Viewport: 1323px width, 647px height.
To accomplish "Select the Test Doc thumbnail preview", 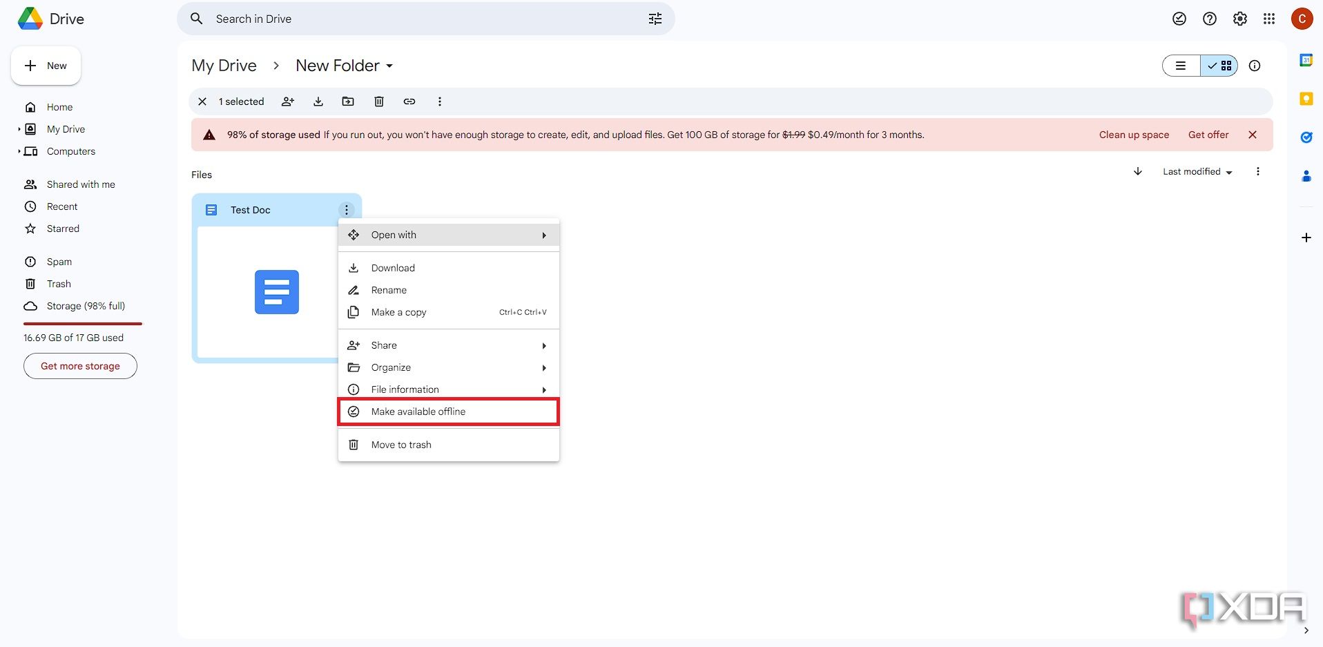I will [x=268, y=292].
